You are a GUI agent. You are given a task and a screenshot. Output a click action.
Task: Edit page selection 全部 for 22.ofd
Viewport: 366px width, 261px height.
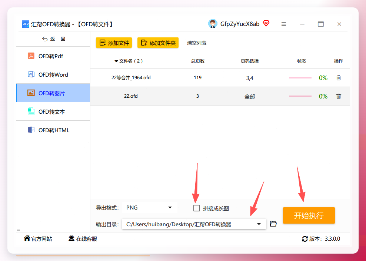[250, 96]
